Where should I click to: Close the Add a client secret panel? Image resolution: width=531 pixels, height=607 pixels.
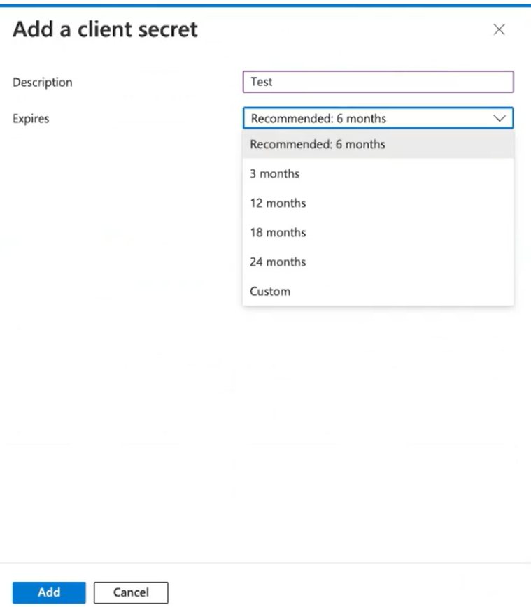pos(499,29)
